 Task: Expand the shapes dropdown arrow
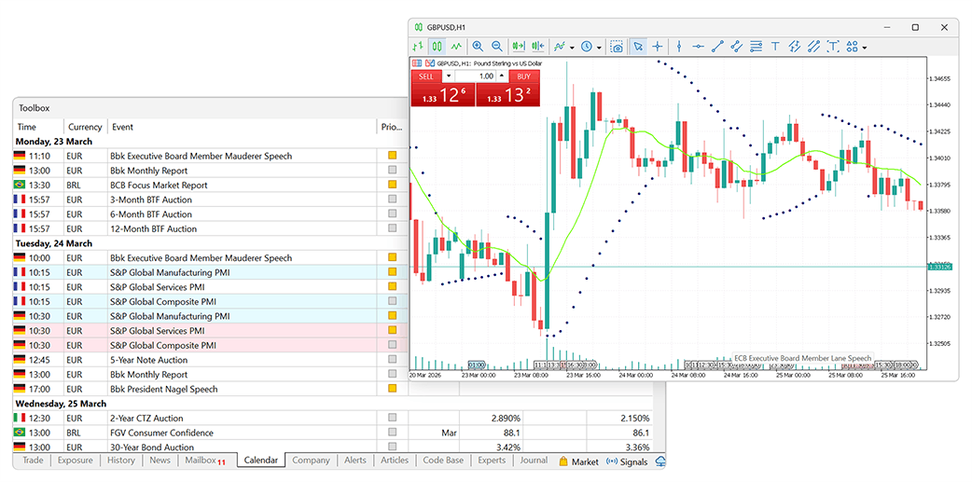864,48
